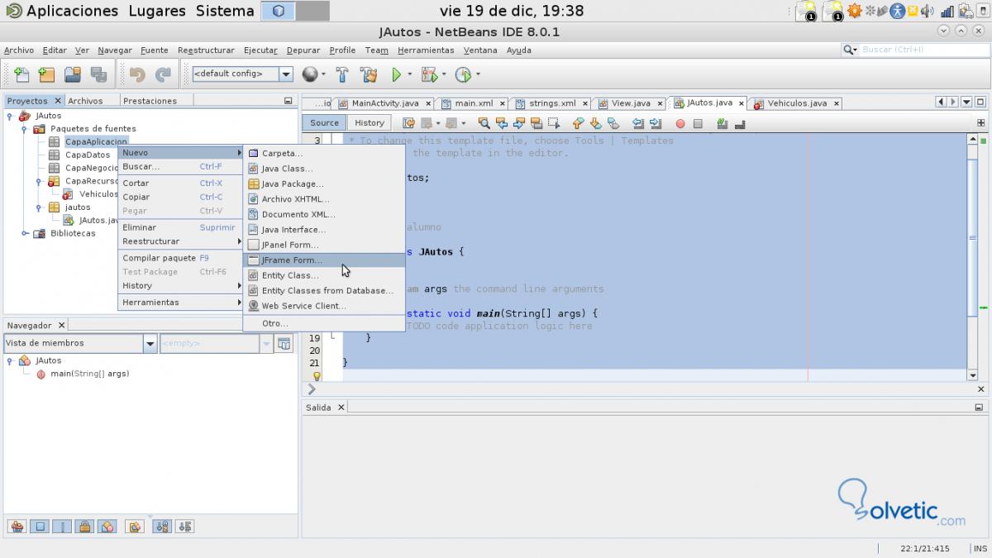Viewport: 992px width, 558px height.
Task: Open Aplicaciones in the top panel
Action: pyautogui.click(x=73, y=11)
